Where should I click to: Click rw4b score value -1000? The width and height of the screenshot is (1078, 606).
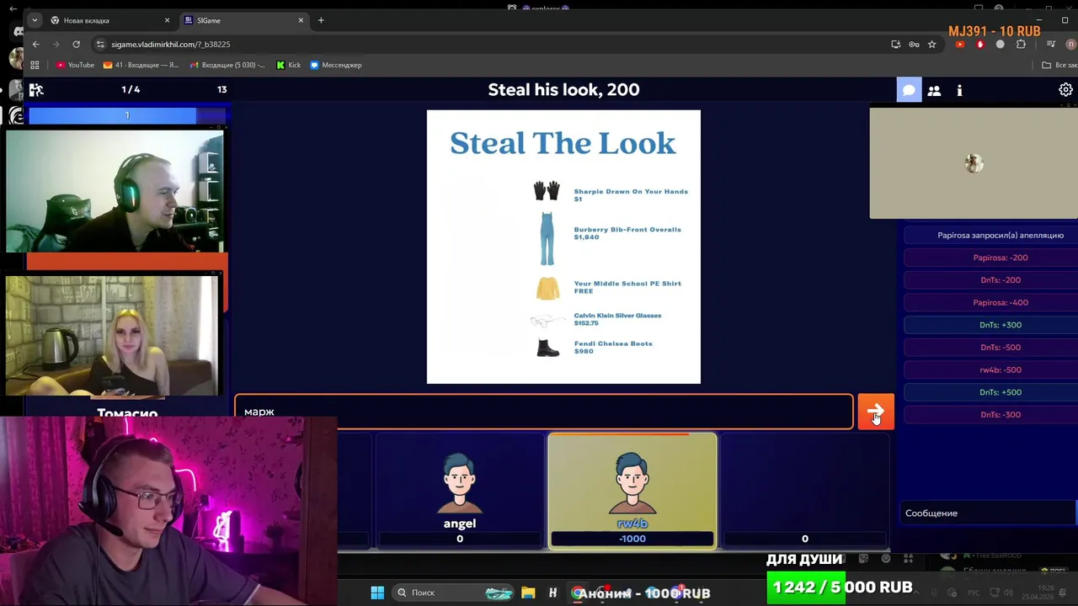[632, 539]
